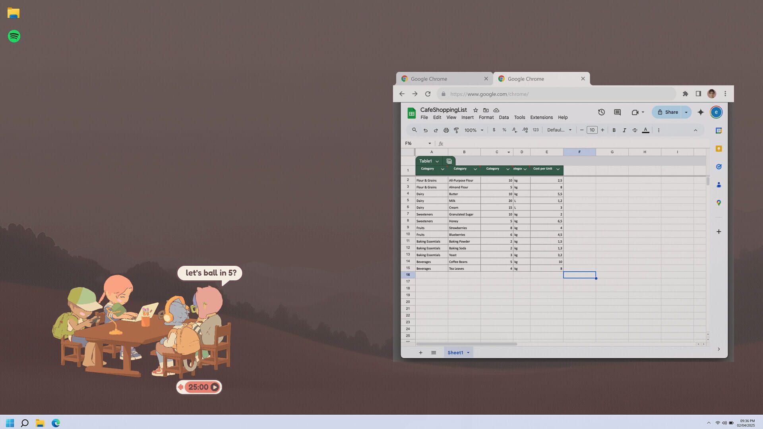763x429 pixels.
Task: Toggle bold formatting
Action: click(614, 130)
